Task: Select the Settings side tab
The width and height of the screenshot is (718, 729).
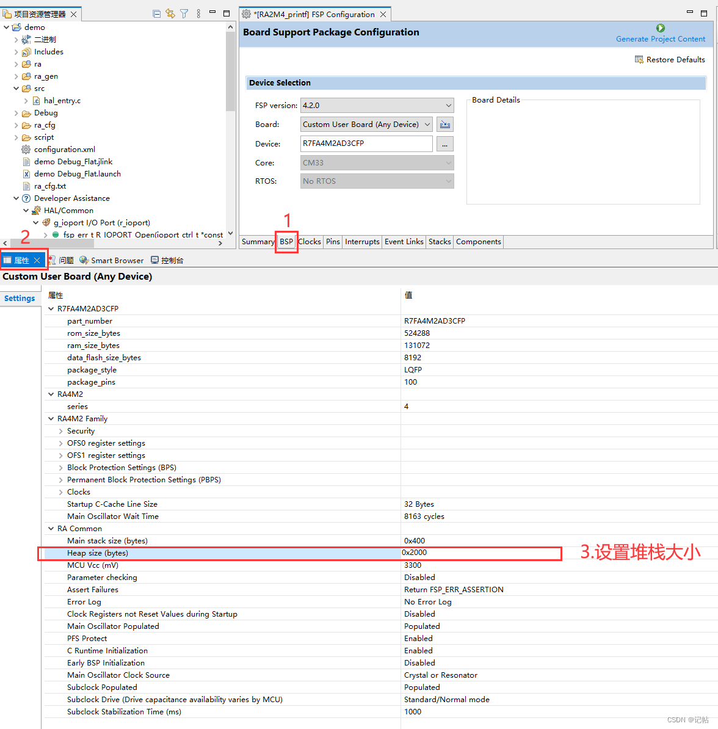Action: pyautogui.click(x=20, y=299)
